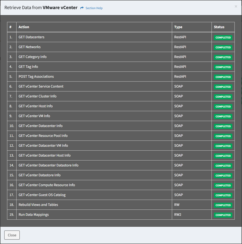242x244 pixels.
Task: Click COMPLETED badge for GET Networks
Action: point(223,47)
